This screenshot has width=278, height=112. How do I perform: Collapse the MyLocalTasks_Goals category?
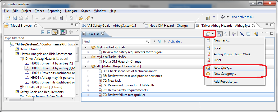point(85,47)
